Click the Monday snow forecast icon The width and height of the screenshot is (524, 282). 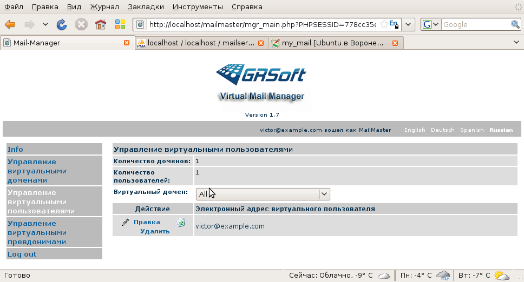tap(443, 276)
